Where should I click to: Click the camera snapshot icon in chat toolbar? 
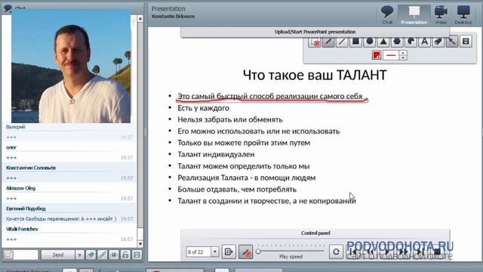tap(114, 255)
